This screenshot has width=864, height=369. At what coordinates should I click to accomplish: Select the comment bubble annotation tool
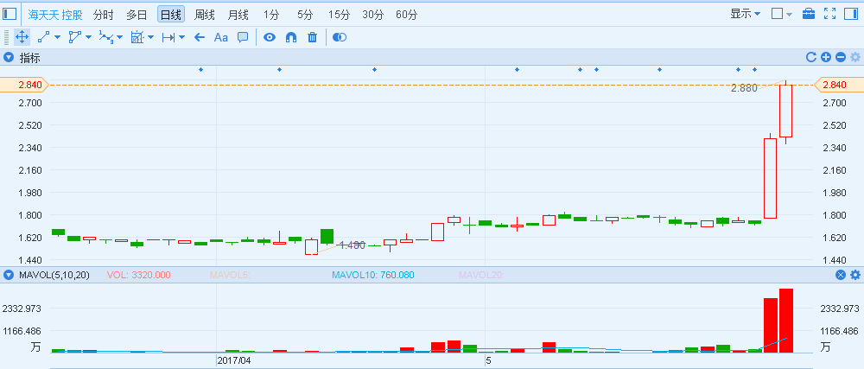[x=243, y=37]
